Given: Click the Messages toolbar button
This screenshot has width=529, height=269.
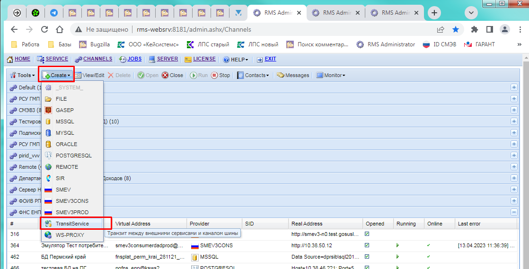Looking at the screenshot, I should pyautogui.click(x=293, y=75).
